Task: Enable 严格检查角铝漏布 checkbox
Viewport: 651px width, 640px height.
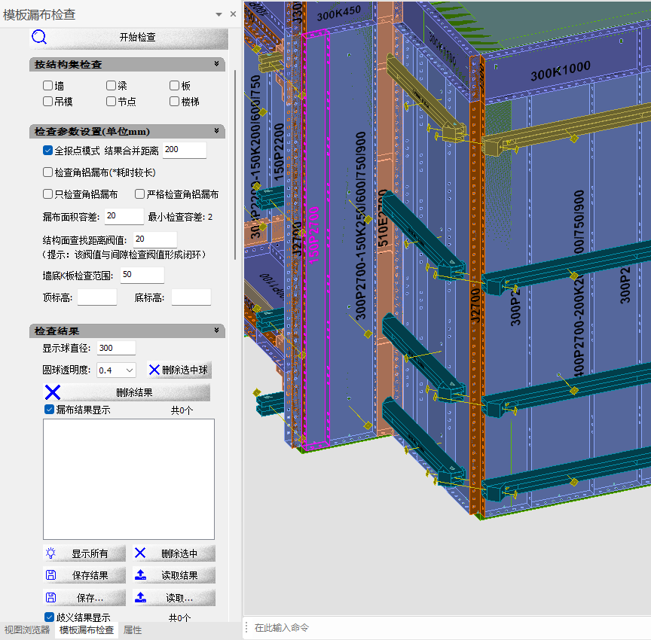Action: pyautogui.click(x=140, y=194)
